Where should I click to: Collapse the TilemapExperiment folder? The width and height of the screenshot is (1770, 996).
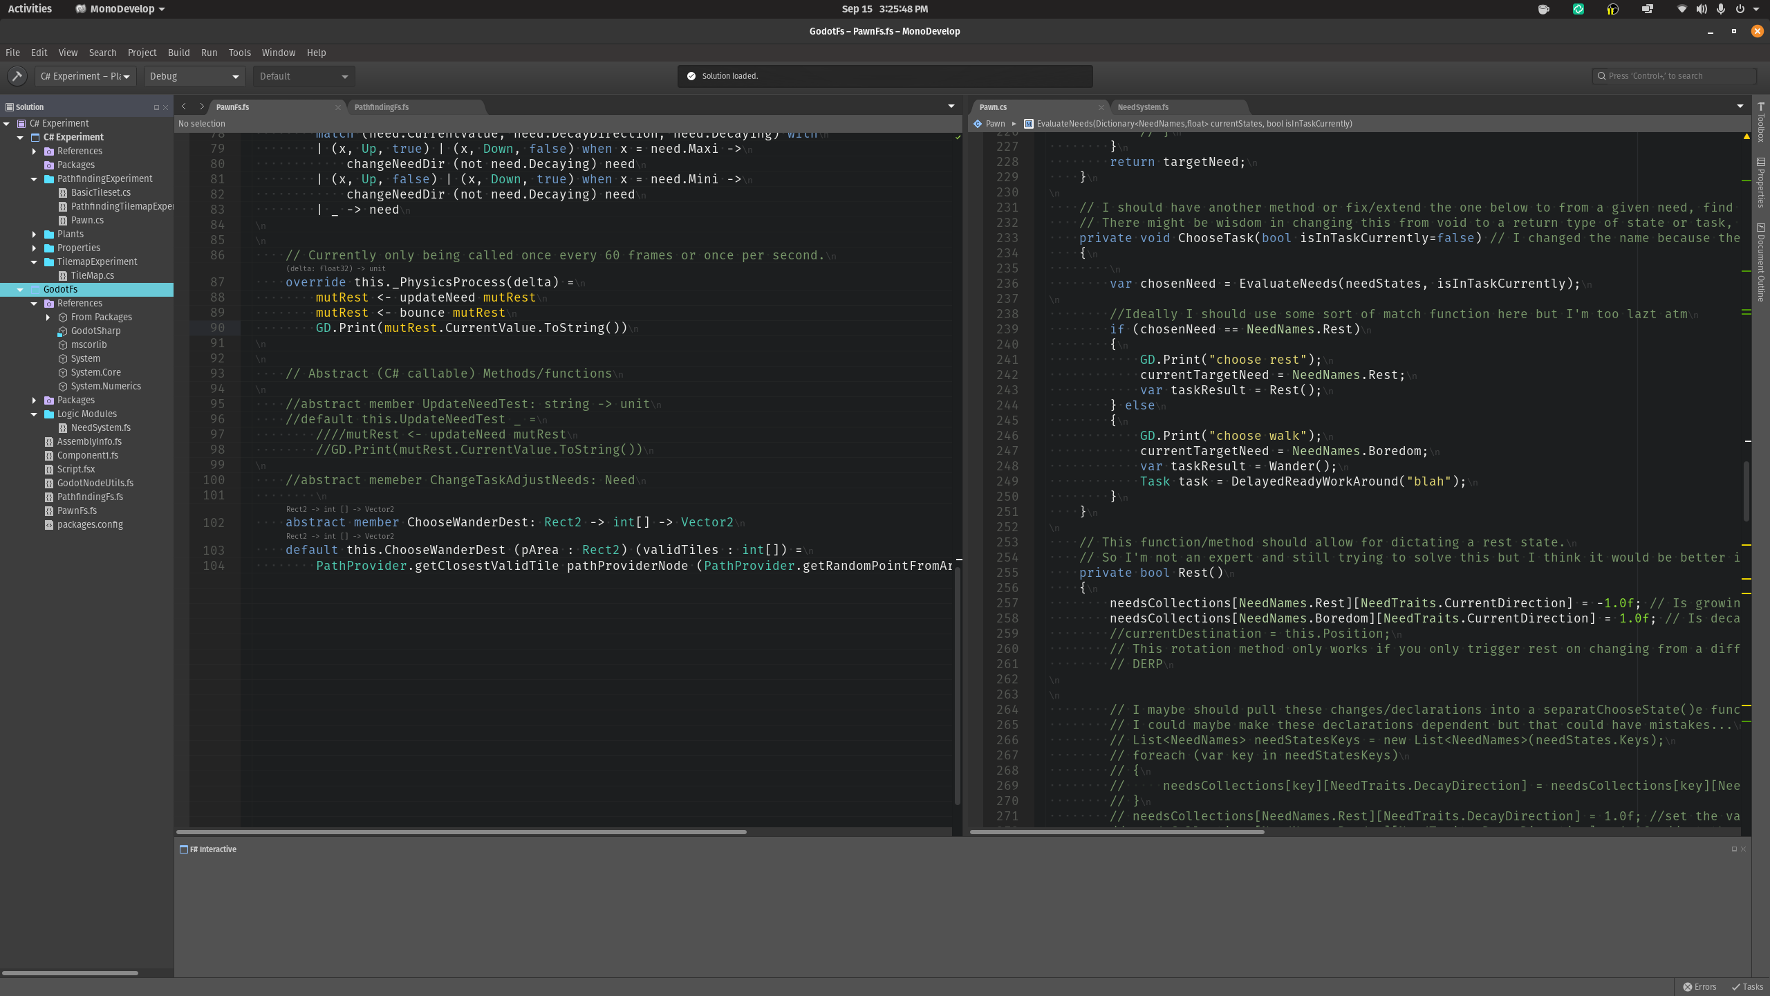34,262
